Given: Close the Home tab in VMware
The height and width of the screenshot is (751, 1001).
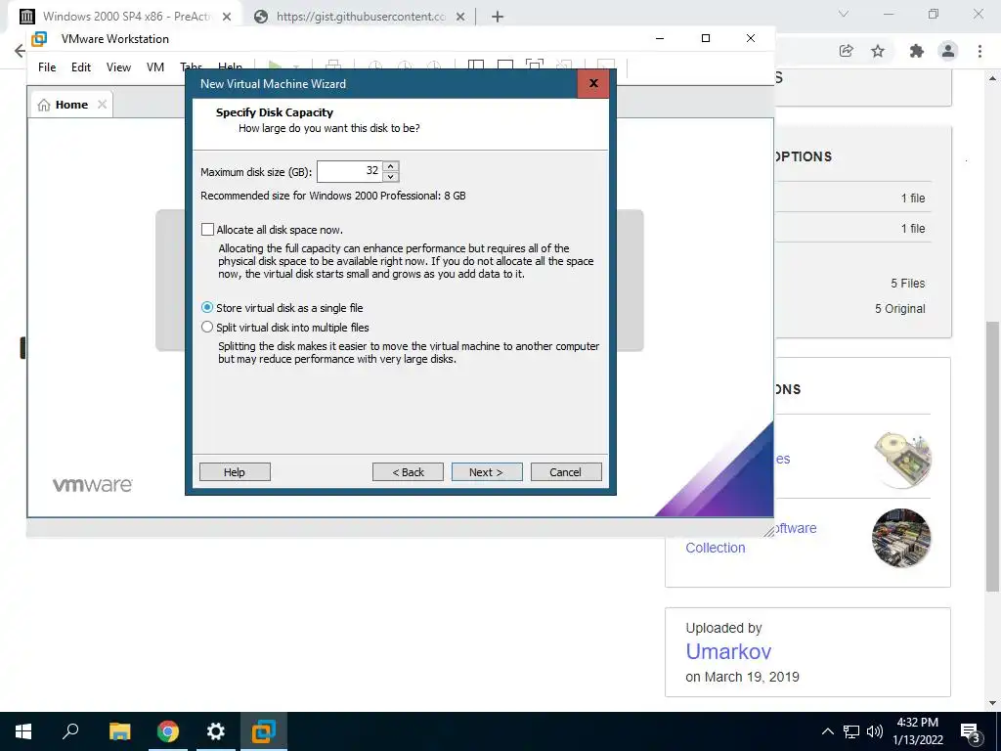Looking at the screenshot, I should point(102,104).
